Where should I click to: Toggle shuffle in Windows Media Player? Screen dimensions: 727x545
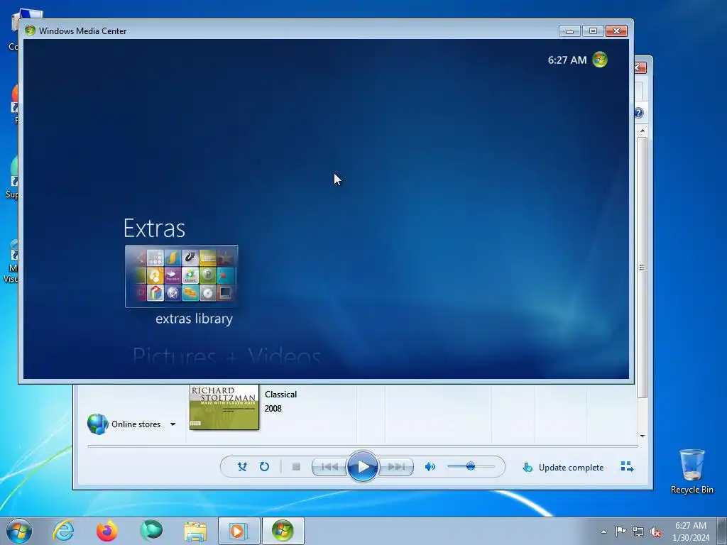[x=242, y=467]
